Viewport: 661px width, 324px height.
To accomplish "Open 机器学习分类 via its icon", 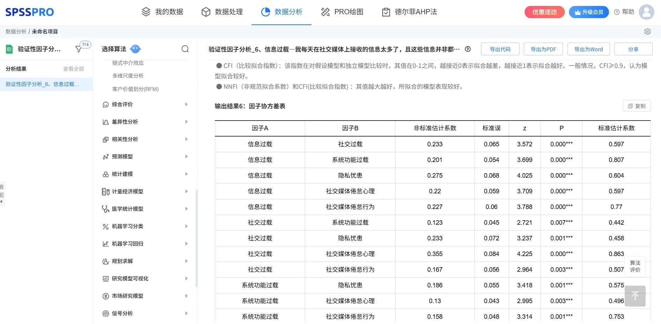I will (x=106, y=226).
